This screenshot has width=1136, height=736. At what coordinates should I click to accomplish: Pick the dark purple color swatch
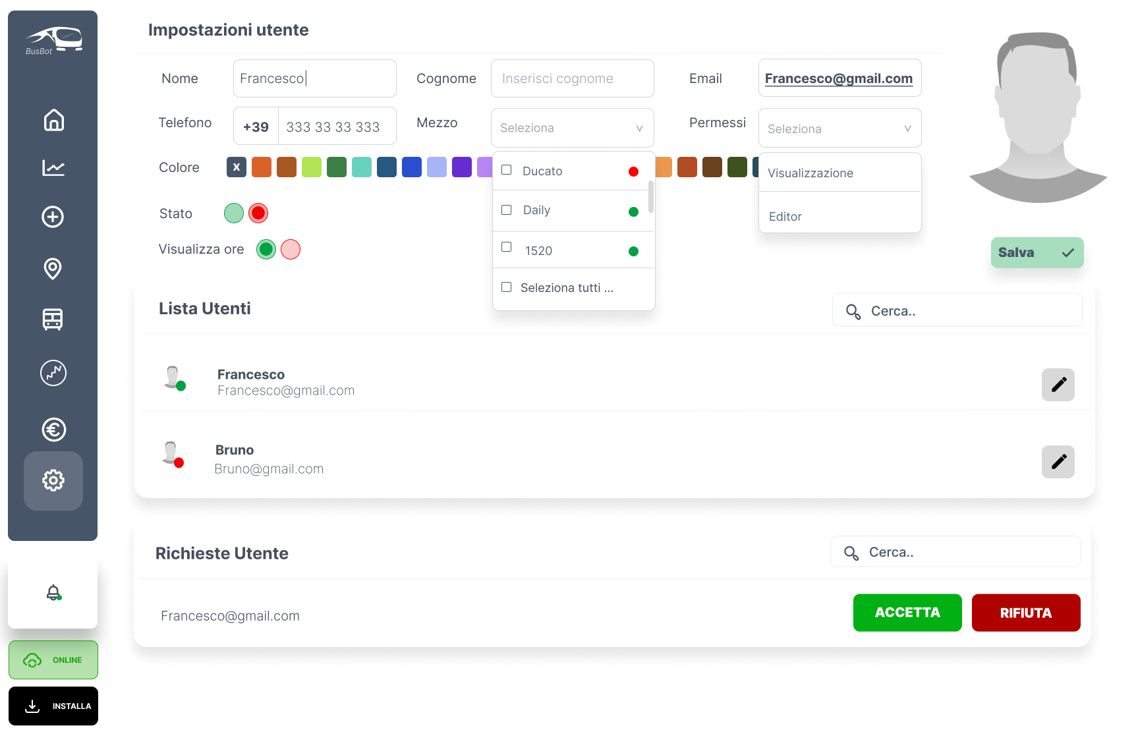(x=462, y=167)
